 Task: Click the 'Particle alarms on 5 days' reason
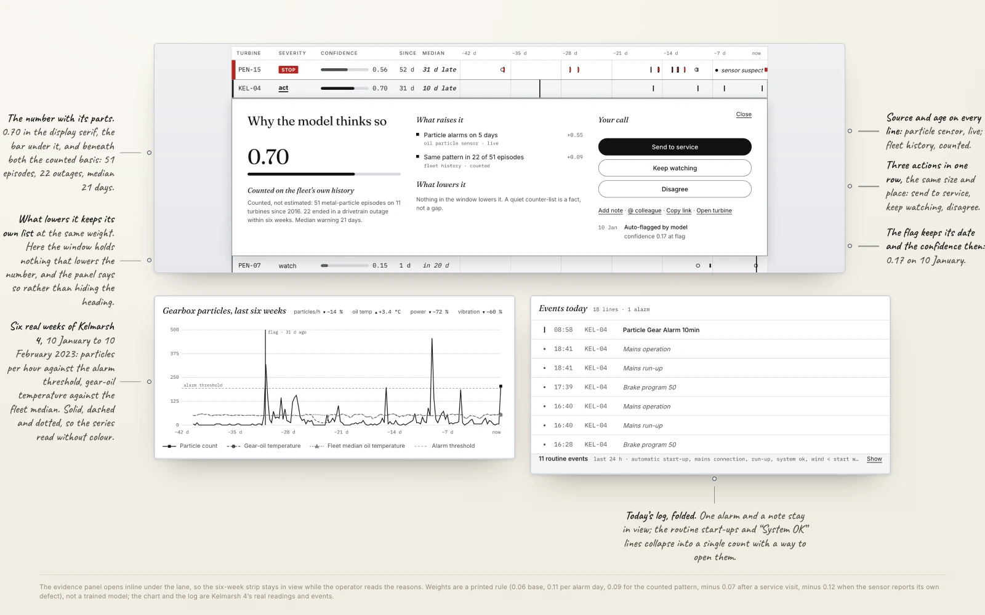click(x=460, y=135)
